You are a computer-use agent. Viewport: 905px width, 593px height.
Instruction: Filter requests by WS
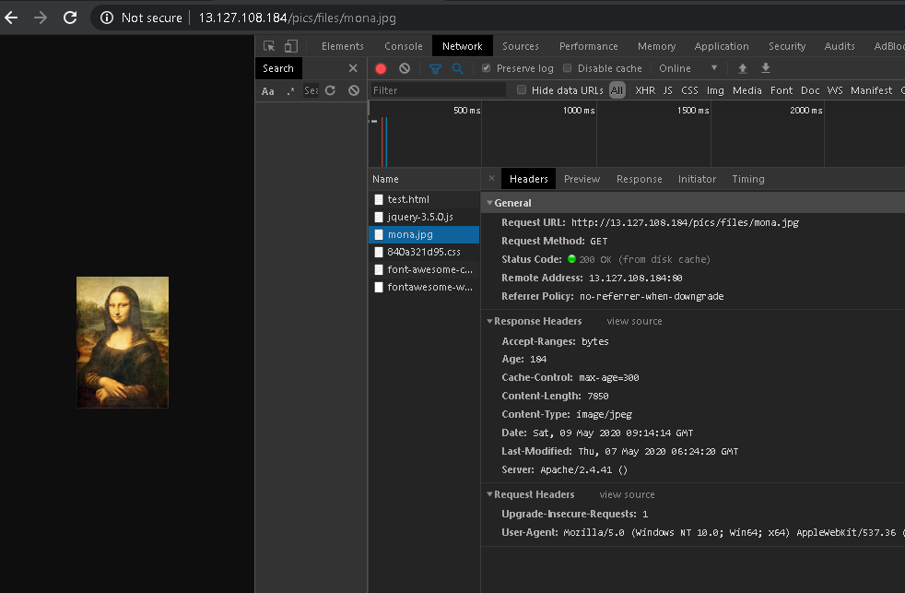click(x=835, y=90)
